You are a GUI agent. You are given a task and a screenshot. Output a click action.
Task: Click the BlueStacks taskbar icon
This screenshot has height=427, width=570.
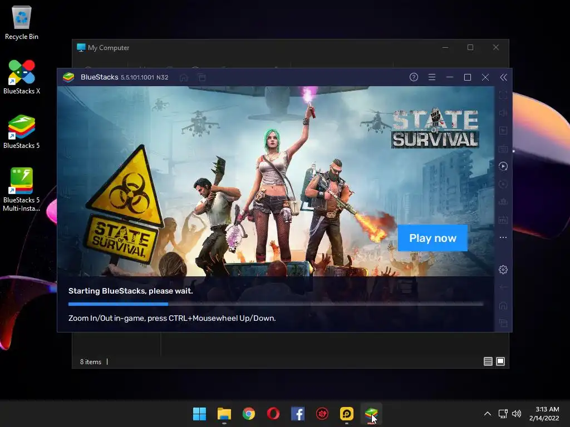point(371,414)
